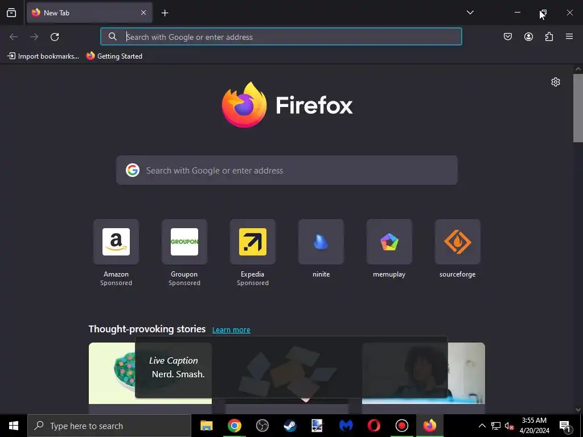Image resolution: width=583 pixels, height=437 pixels.
Task: Open the Getting Started bookmark
Action: (x=114, y=56)
